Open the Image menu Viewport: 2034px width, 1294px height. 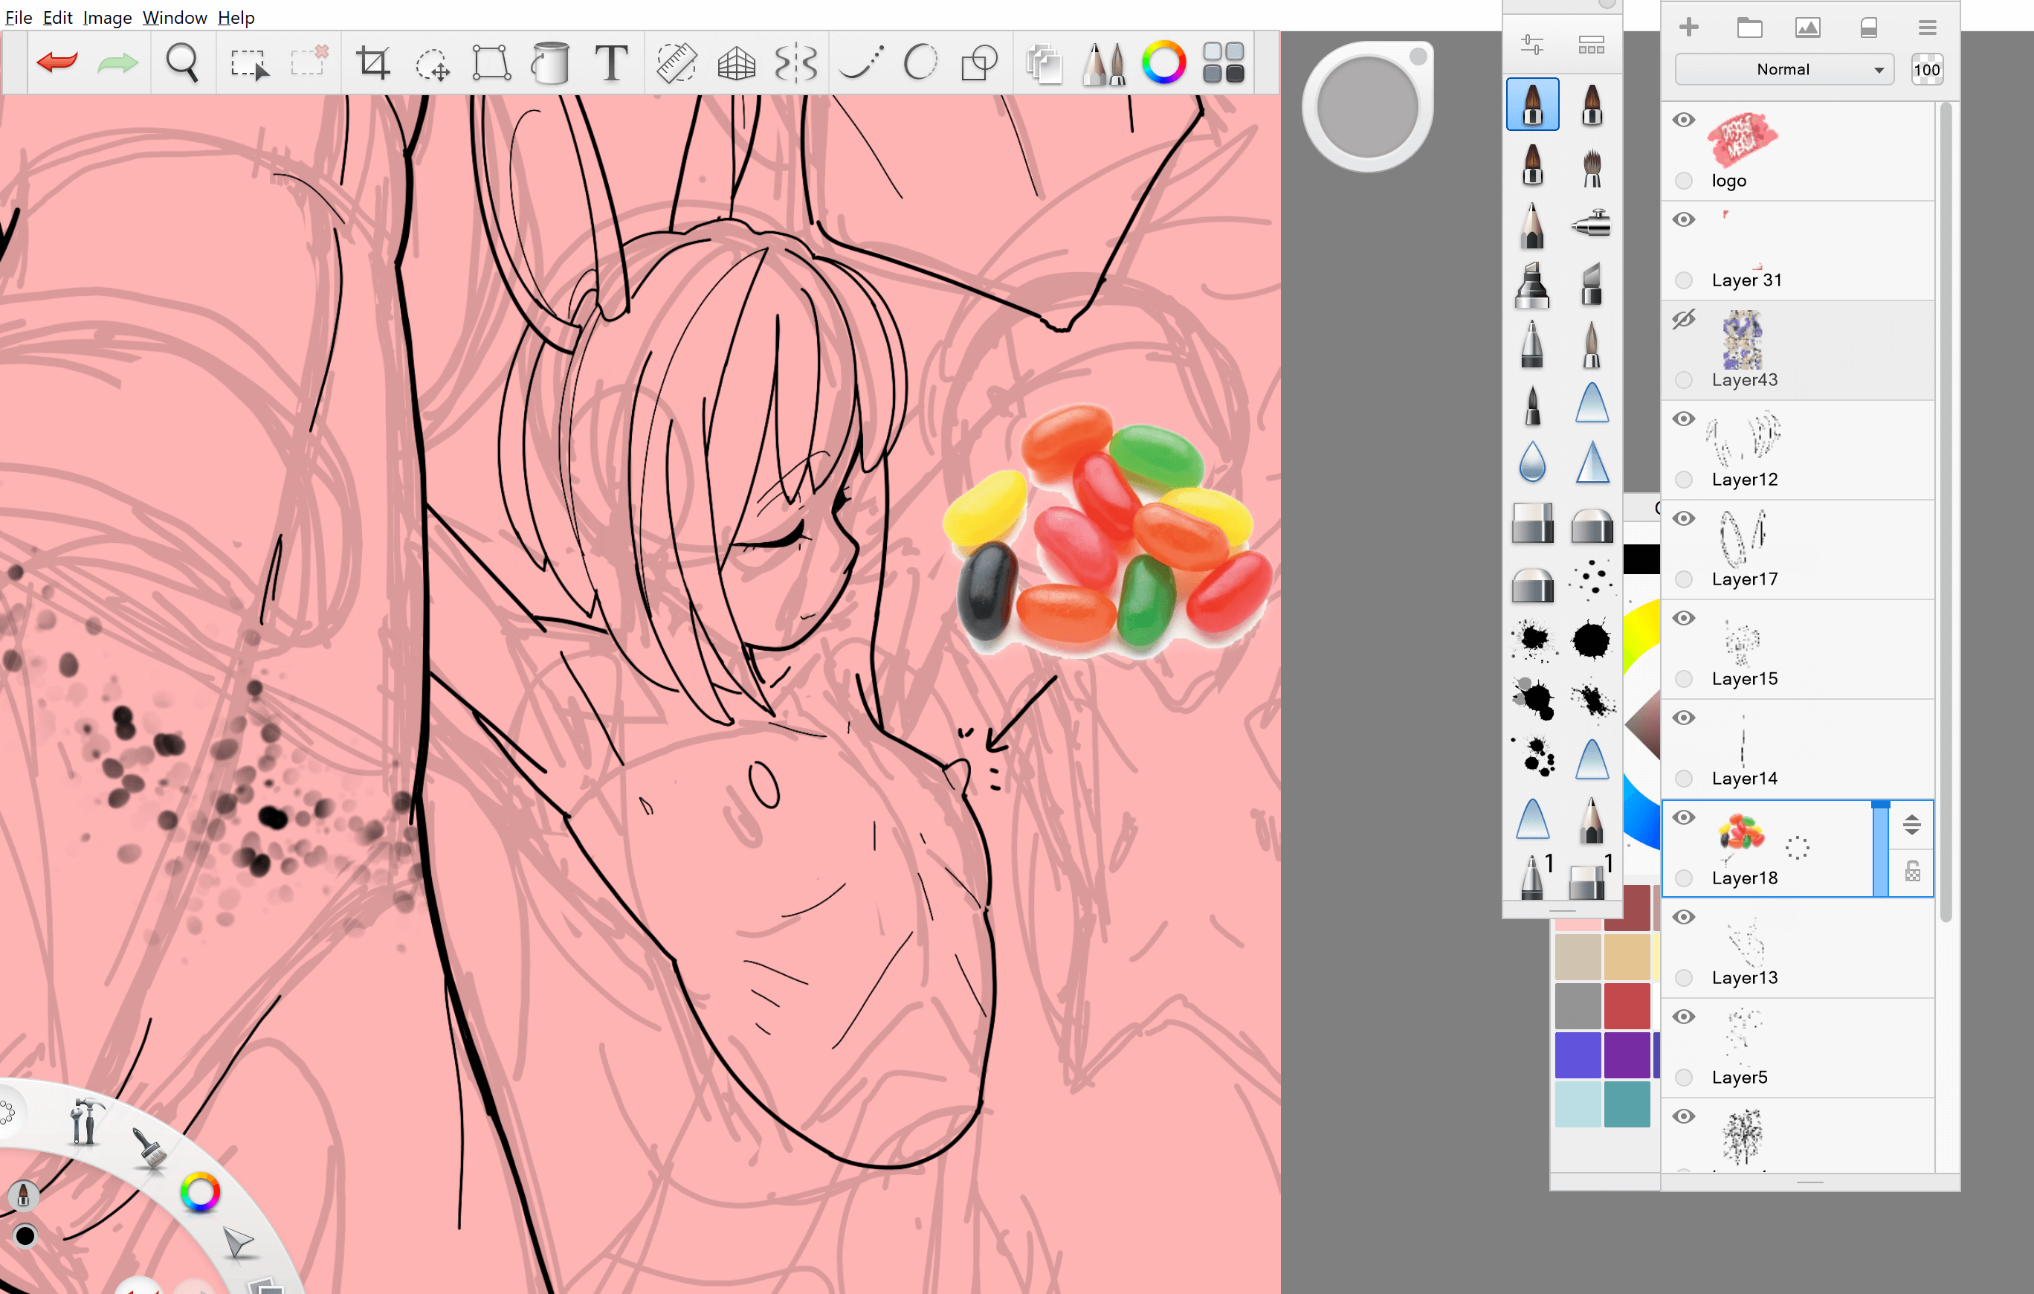106,17
